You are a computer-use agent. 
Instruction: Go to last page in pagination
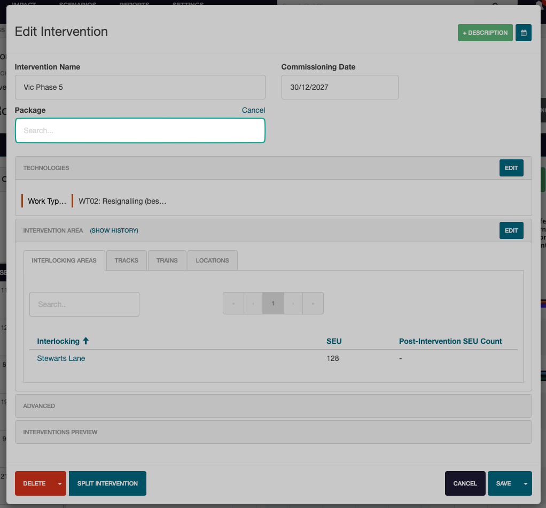313,303
